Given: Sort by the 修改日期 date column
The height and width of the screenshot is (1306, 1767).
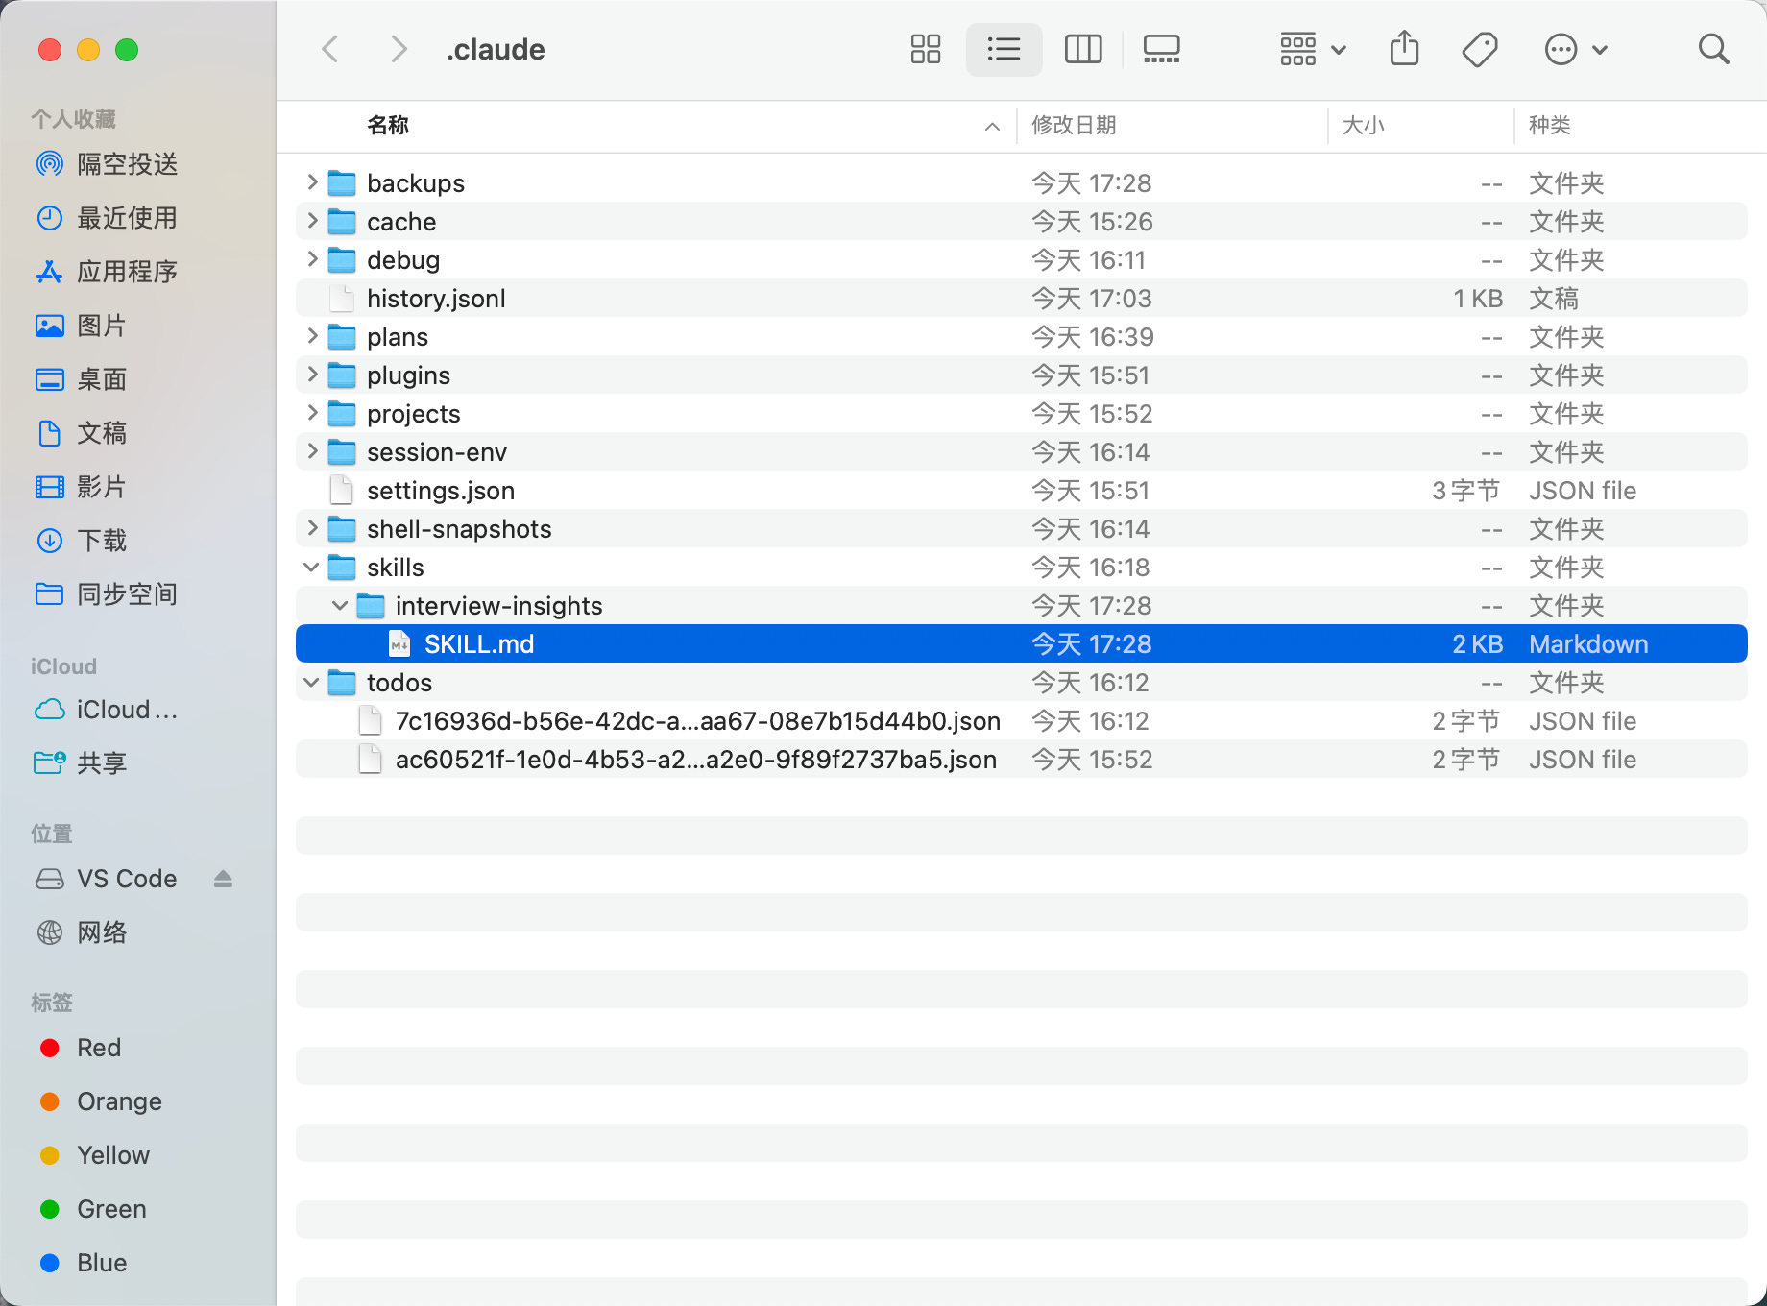Looking at the screenshot, I should (1074, 125).
